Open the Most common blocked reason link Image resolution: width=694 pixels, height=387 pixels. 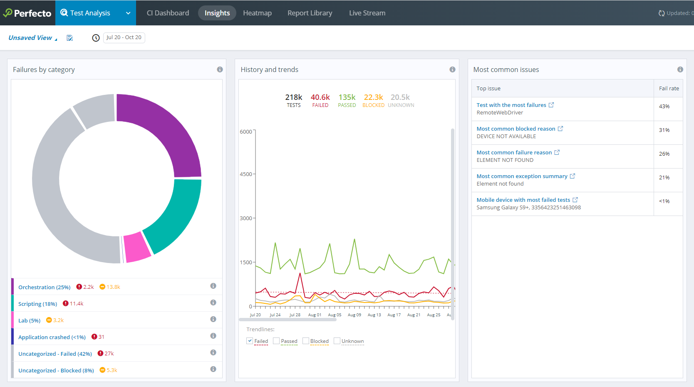pos(516,129)
